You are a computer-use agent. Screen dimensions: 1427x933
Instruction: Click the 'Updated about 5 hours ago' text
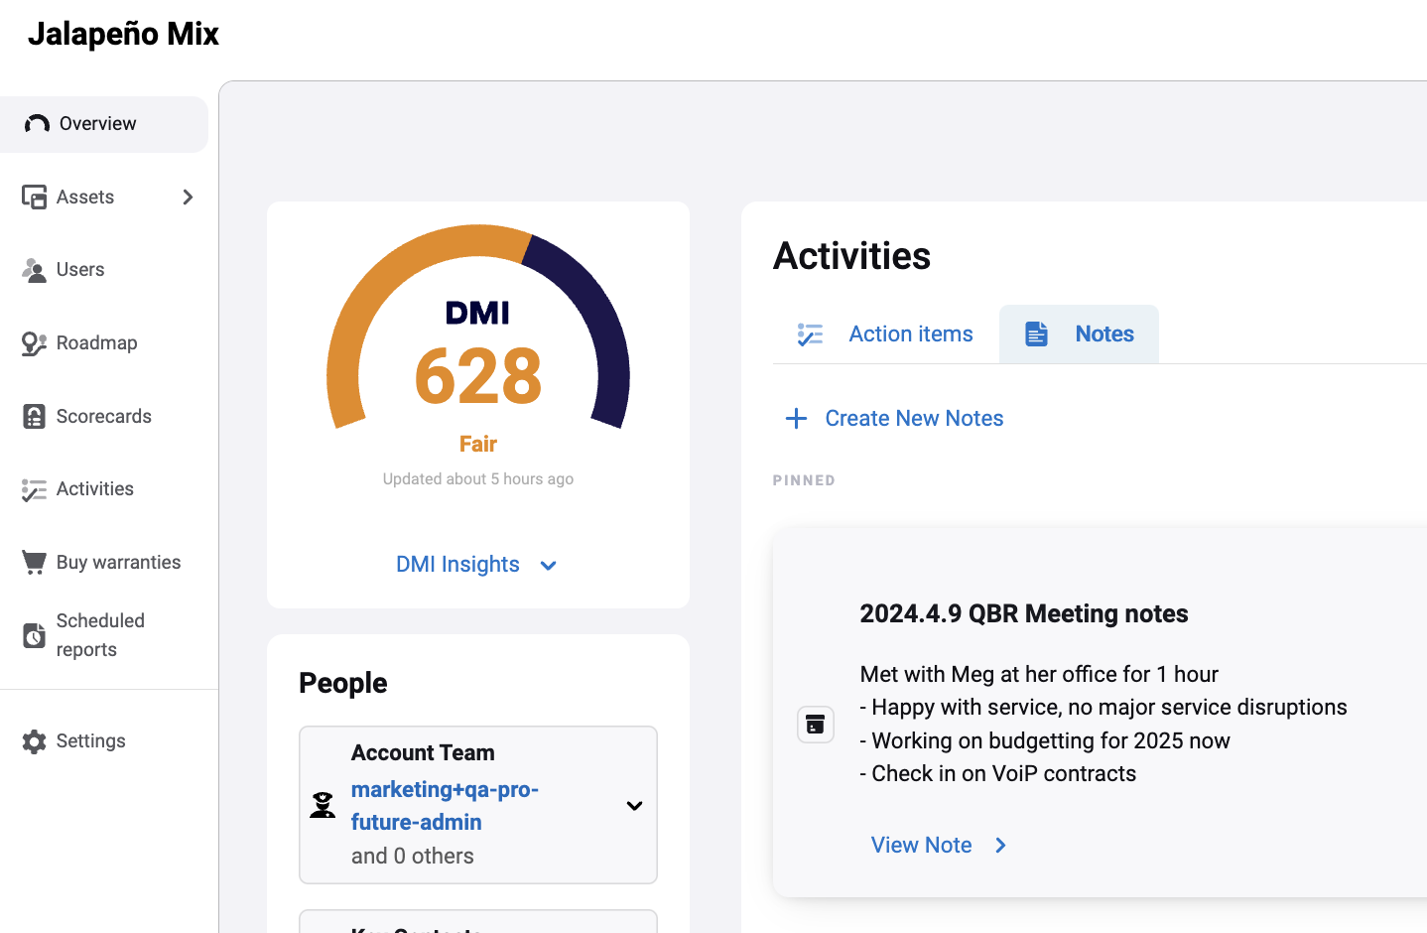478,479
